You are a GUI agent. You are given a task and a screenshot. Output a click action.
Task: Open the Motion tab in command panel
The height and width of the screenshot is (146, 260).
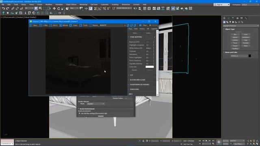coord(237,18)
